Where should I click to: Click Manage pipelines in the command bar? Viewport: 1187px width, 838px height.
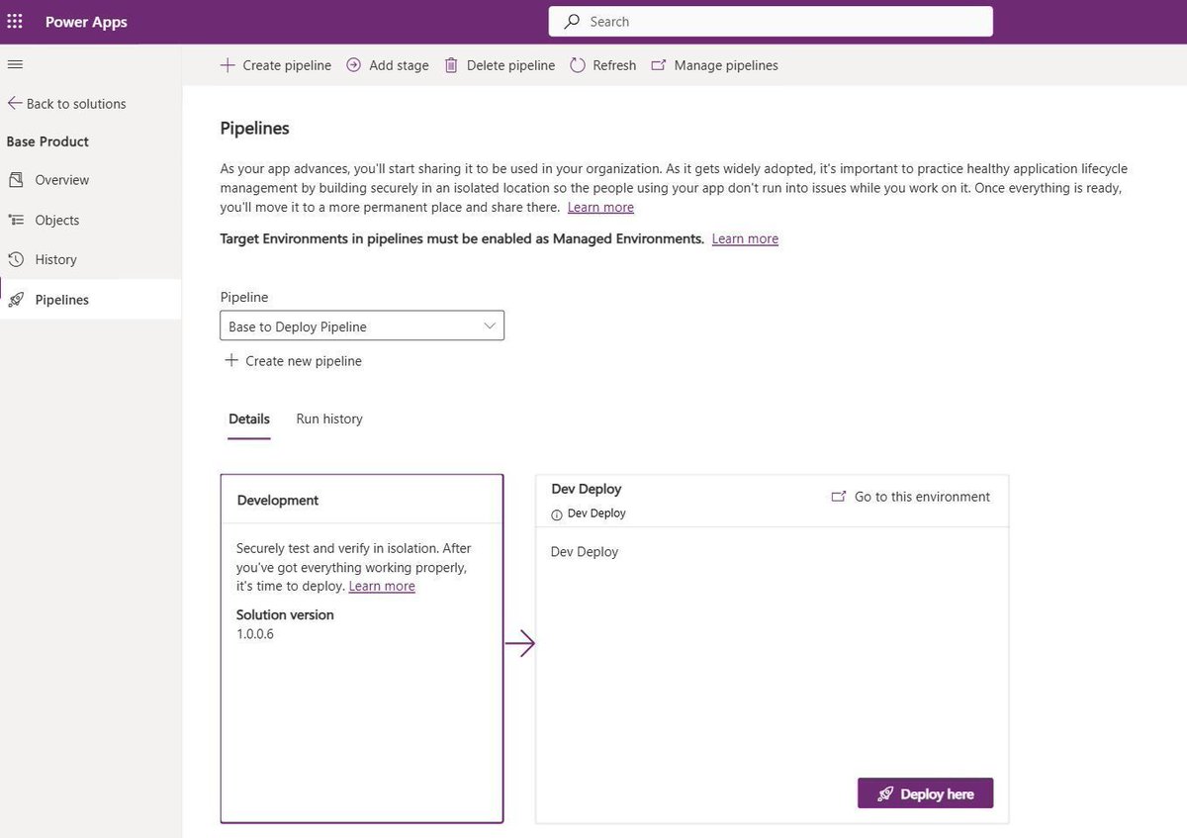coord(715,65)
